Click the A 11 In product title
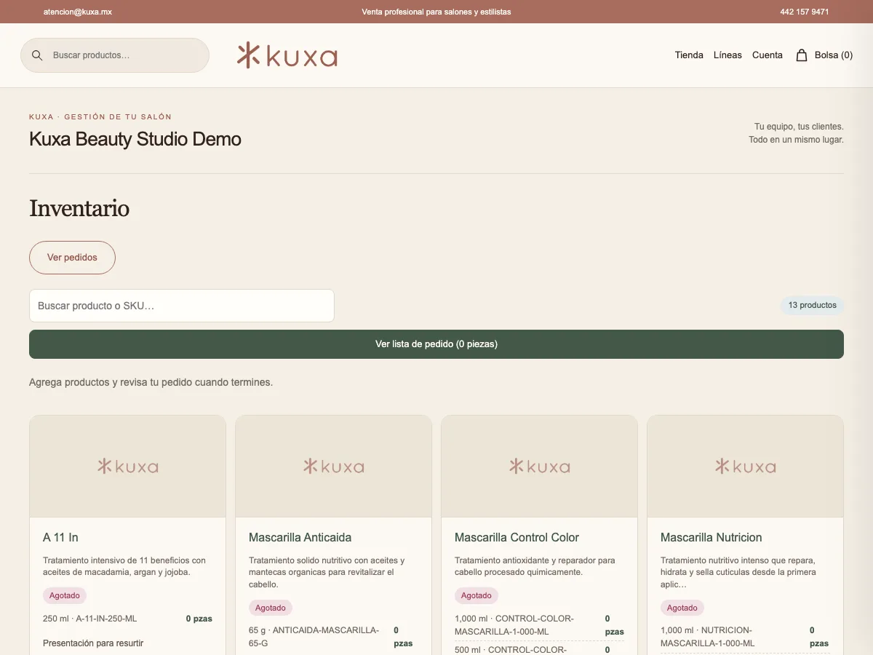This screenshot has height=655, width=873. (x=60, y=538)
